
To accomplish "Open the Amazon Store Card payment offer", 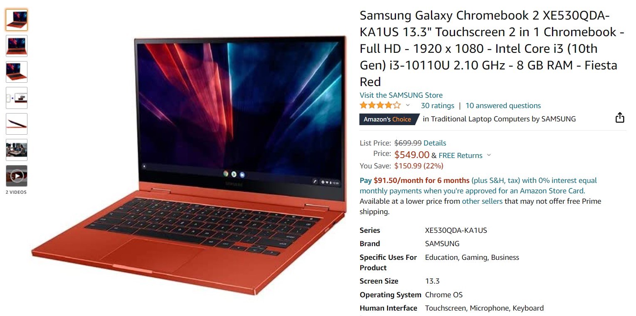I will point(478,186).
